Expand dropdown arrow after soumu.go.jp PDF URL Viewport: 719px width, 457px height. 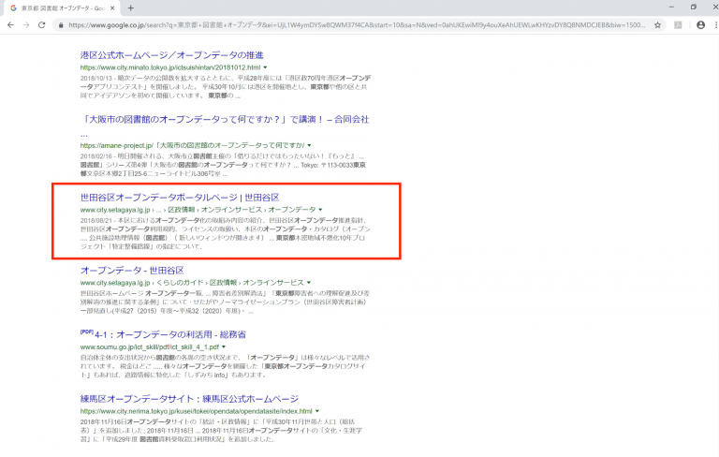(x=224, y=346)
